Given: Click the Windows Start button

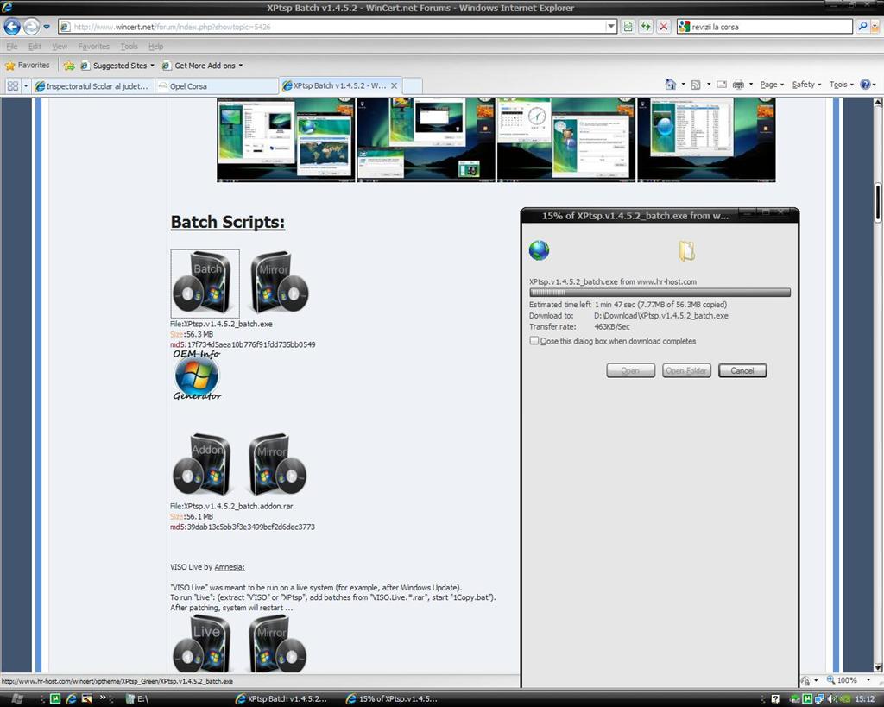Looking at the screenshot, I should 16,699.
